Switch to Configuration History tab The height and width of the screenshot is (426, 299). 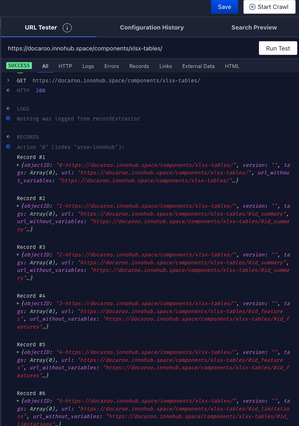click(x=152, y=27)
